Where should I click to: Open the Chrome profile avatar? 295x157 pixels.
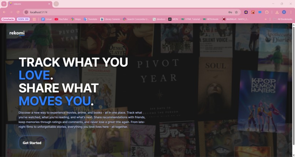[284, 12]
